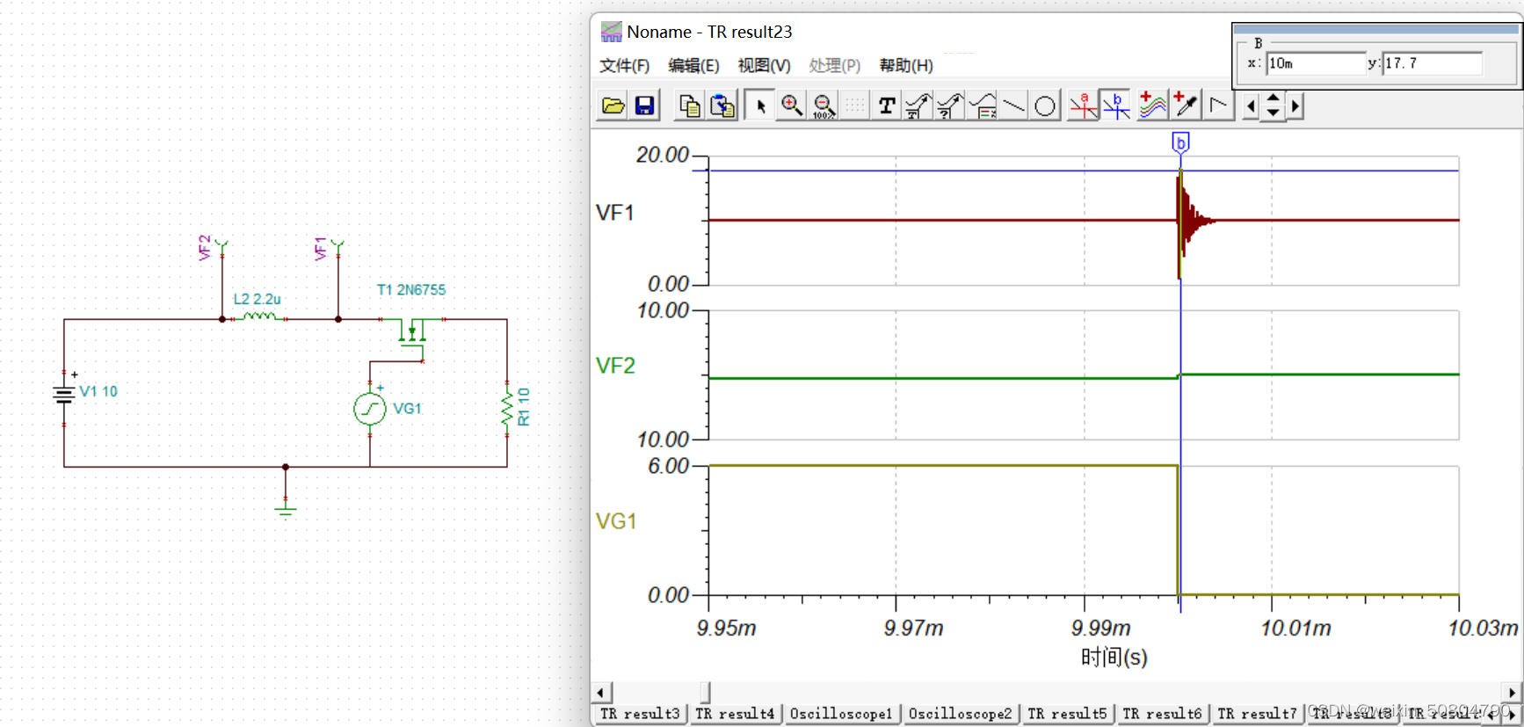Select the L2 2.2u inductor in schematic

click(x=258, y=316)
